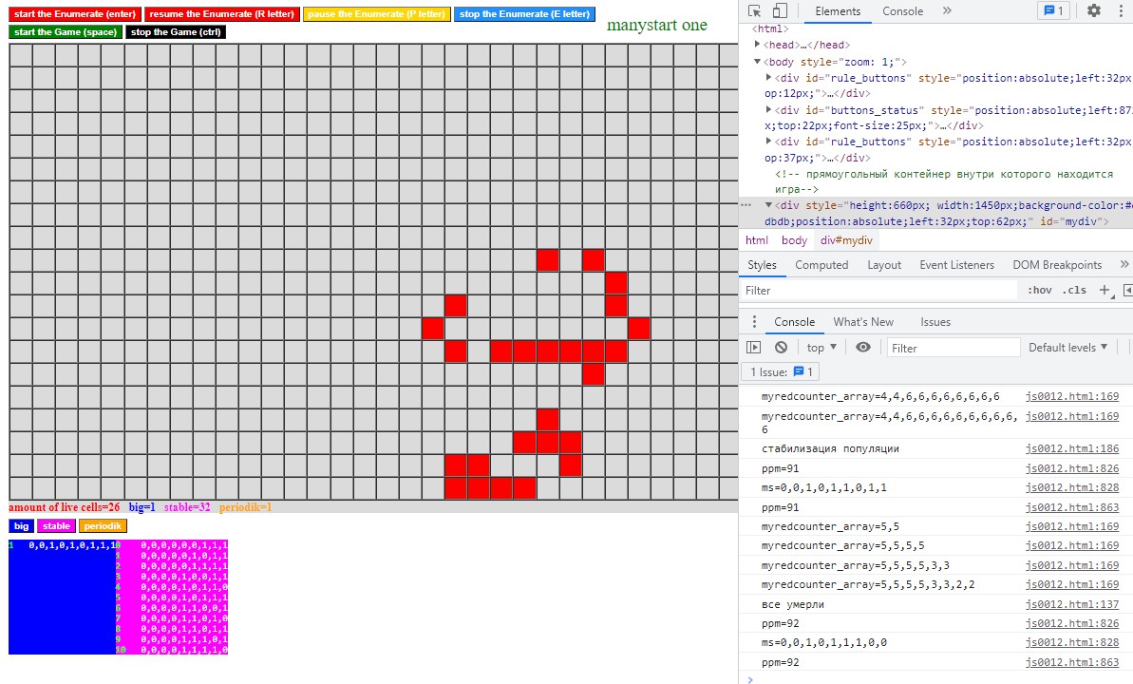Collapse the mydiv element node
This screenshot has width=1133, height=684.
[769, 205]
